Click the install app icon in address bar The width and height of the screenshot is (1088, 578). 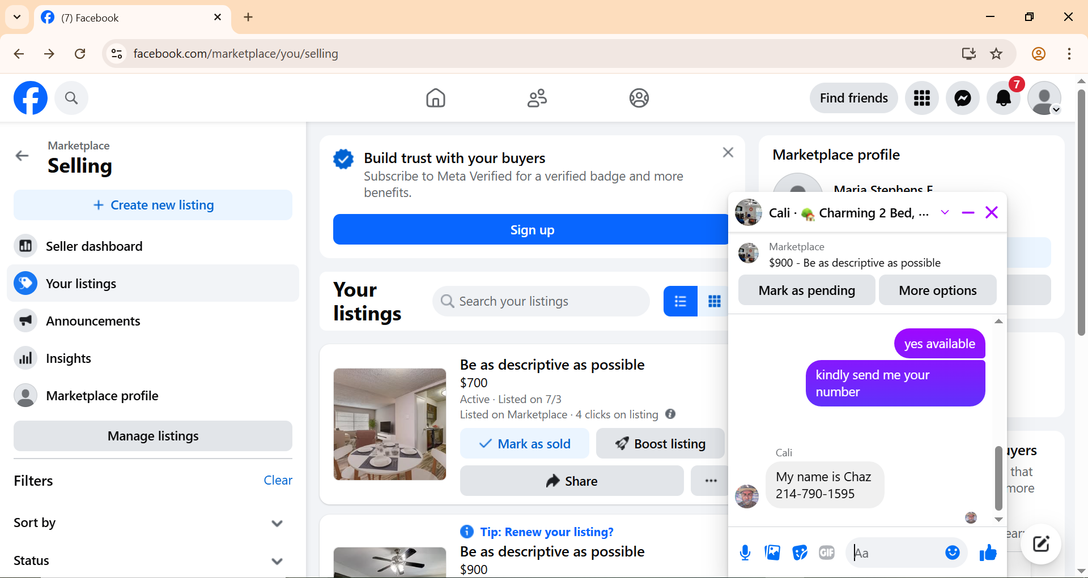[969, 54]
